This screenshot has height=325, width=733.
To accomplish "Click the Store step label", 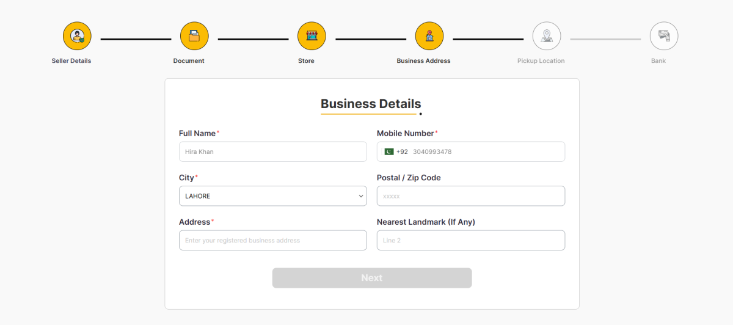I will pyautogui.click(x=306, y=61).
